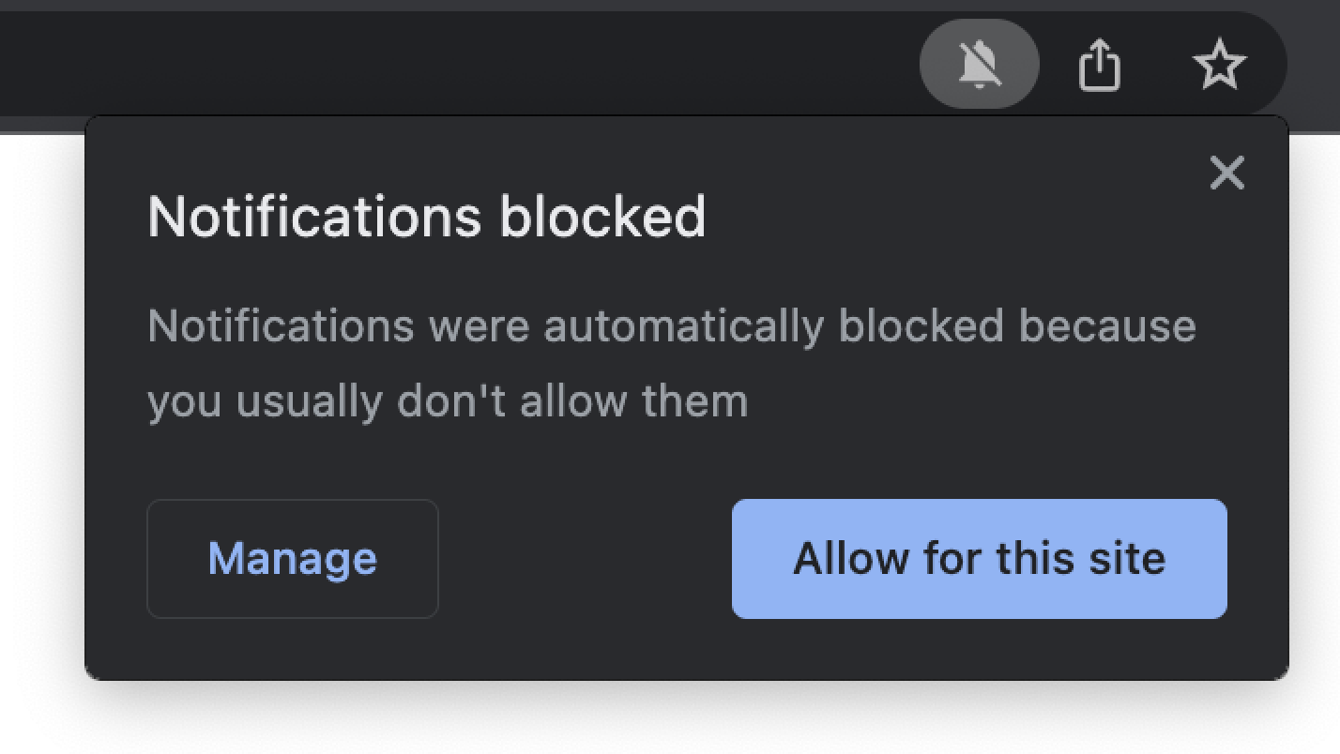Open the Share menu icon in the toolbar
The height and width of the screenshot is (754, 1340).
coord(1100,63)
